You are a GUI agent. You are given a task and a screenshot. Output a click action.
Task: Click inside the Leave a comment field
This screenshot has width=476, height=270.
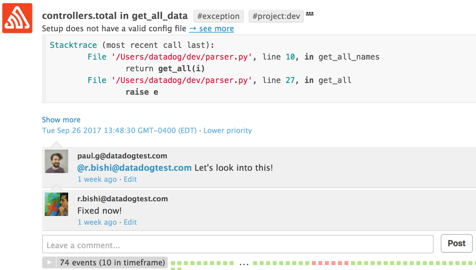(238, 244)
